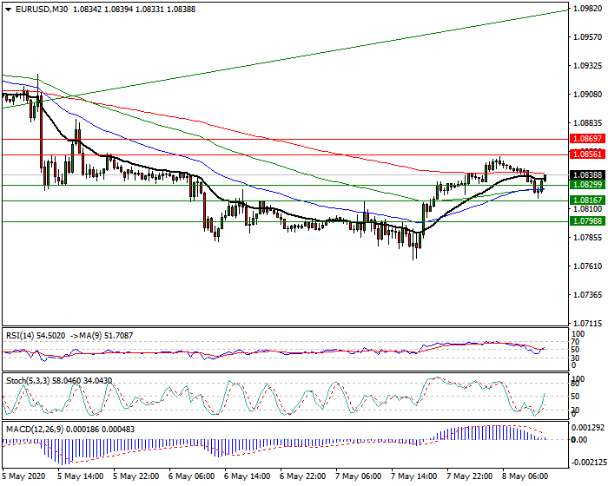This screenshot has height=486, width=608.
Task: Click the 1.08167 green support level label
Action: pos(587,200)
